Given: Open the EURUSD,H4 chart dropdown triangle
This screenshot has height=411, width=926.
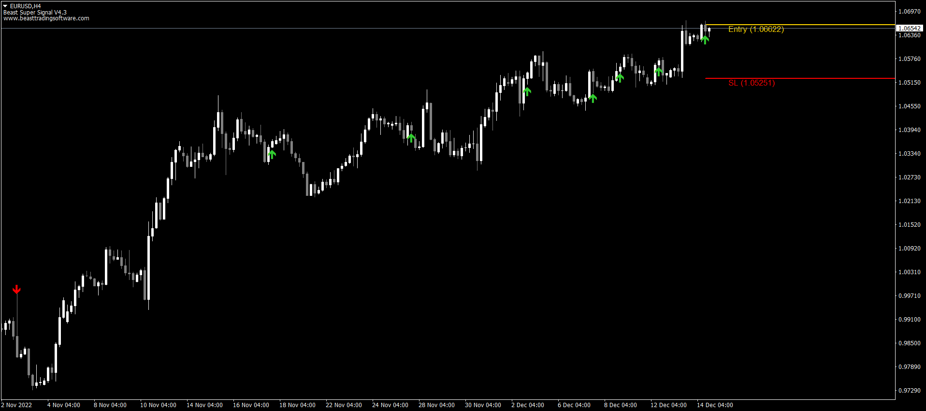Looking at the screenshot, I should click(5, 6).
